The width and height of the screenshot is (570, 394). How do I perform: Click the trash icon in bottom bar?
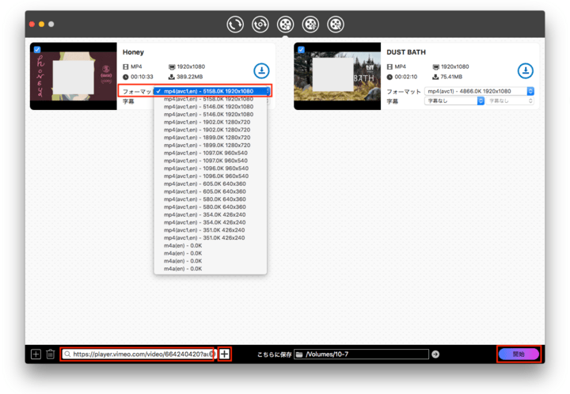click(51, 354)
